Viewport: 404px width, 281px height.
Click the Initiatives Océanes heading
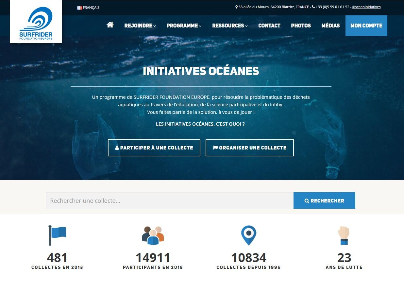point(201,71)
